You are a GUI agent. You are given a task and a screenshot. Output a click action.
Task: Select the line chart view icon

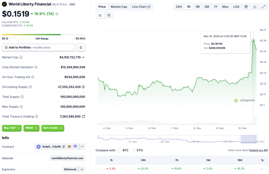(x=100, y=15)
